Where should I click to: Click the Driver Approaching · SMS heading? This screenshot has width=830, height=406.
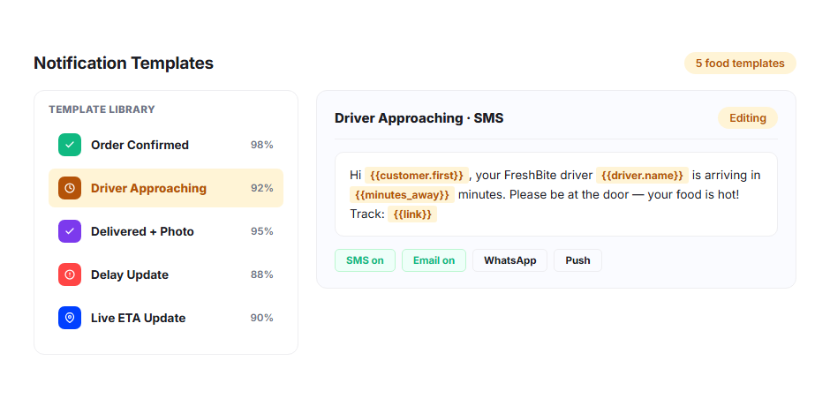[x=419, y=118]
